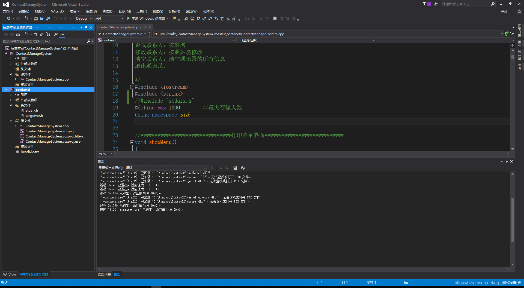Click the Output panel horizontal scrollbar

303,269
